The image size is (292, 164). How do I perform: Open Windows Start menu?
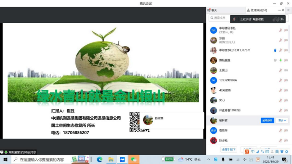point(5,159)
